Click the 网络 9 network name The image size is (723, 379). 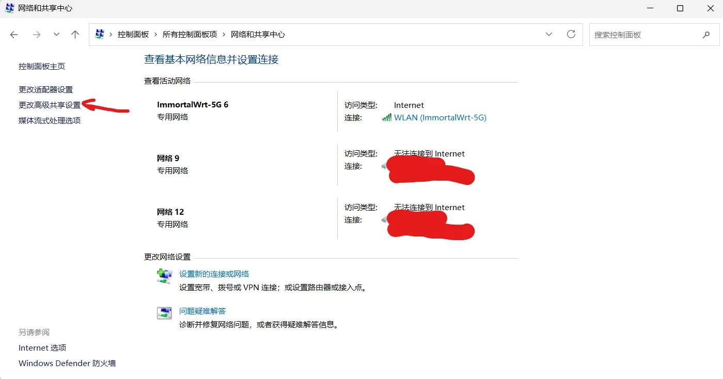coord(168,159)
